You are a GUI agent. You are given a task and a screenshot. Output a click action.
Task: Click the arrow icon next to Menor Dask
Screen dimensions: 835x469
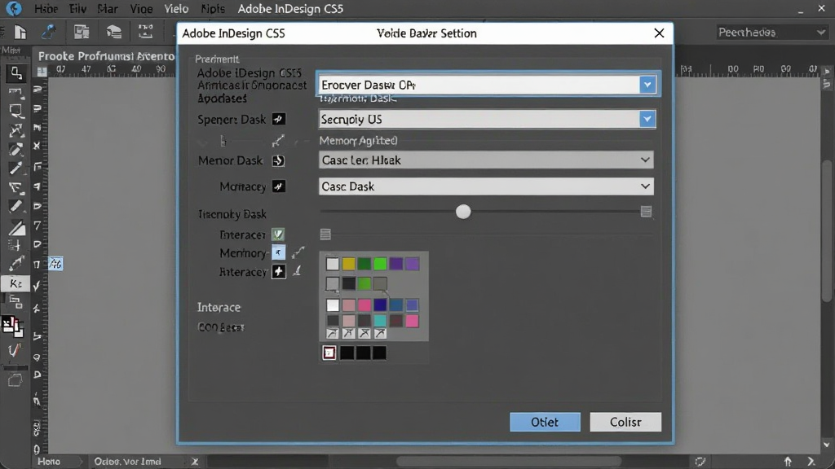pyautogui.click(x=279, y=160)
